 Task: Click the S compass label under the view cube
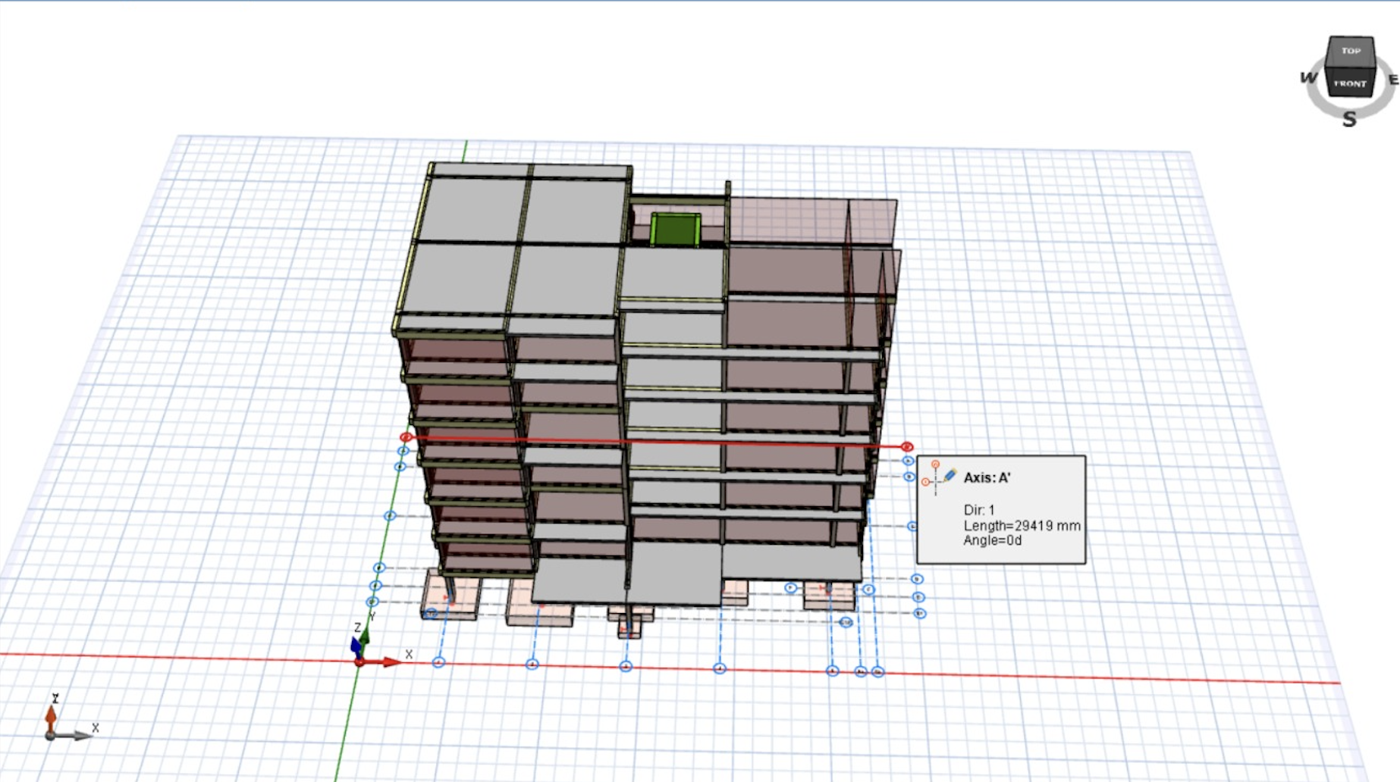[x=1349, y=119]
